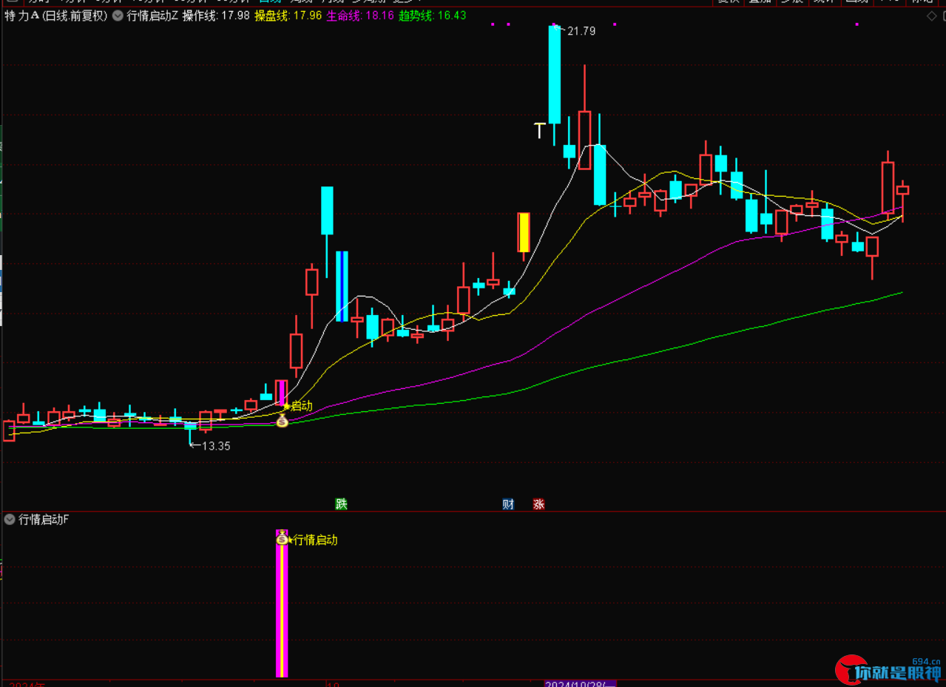Click the blue 财 marker
This screenshot has width=946, height=687.
[x=508, y=504]
